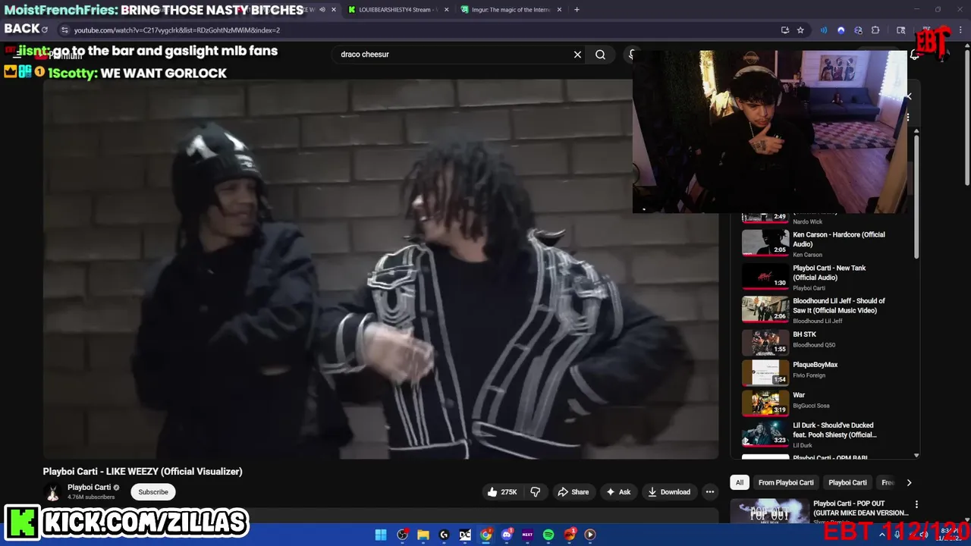Click the address bar URL
The image size is (971, 546).
[177, 30]
